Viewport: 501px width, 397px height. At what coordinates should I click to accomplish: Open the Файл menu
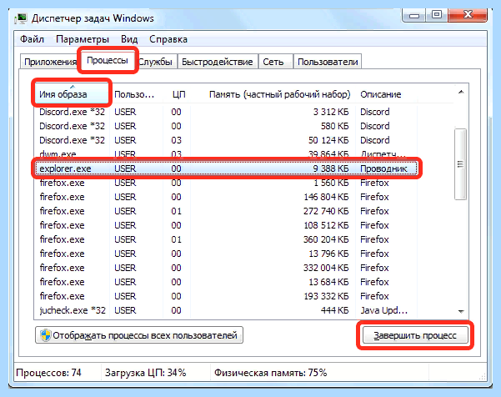[32, 39]
